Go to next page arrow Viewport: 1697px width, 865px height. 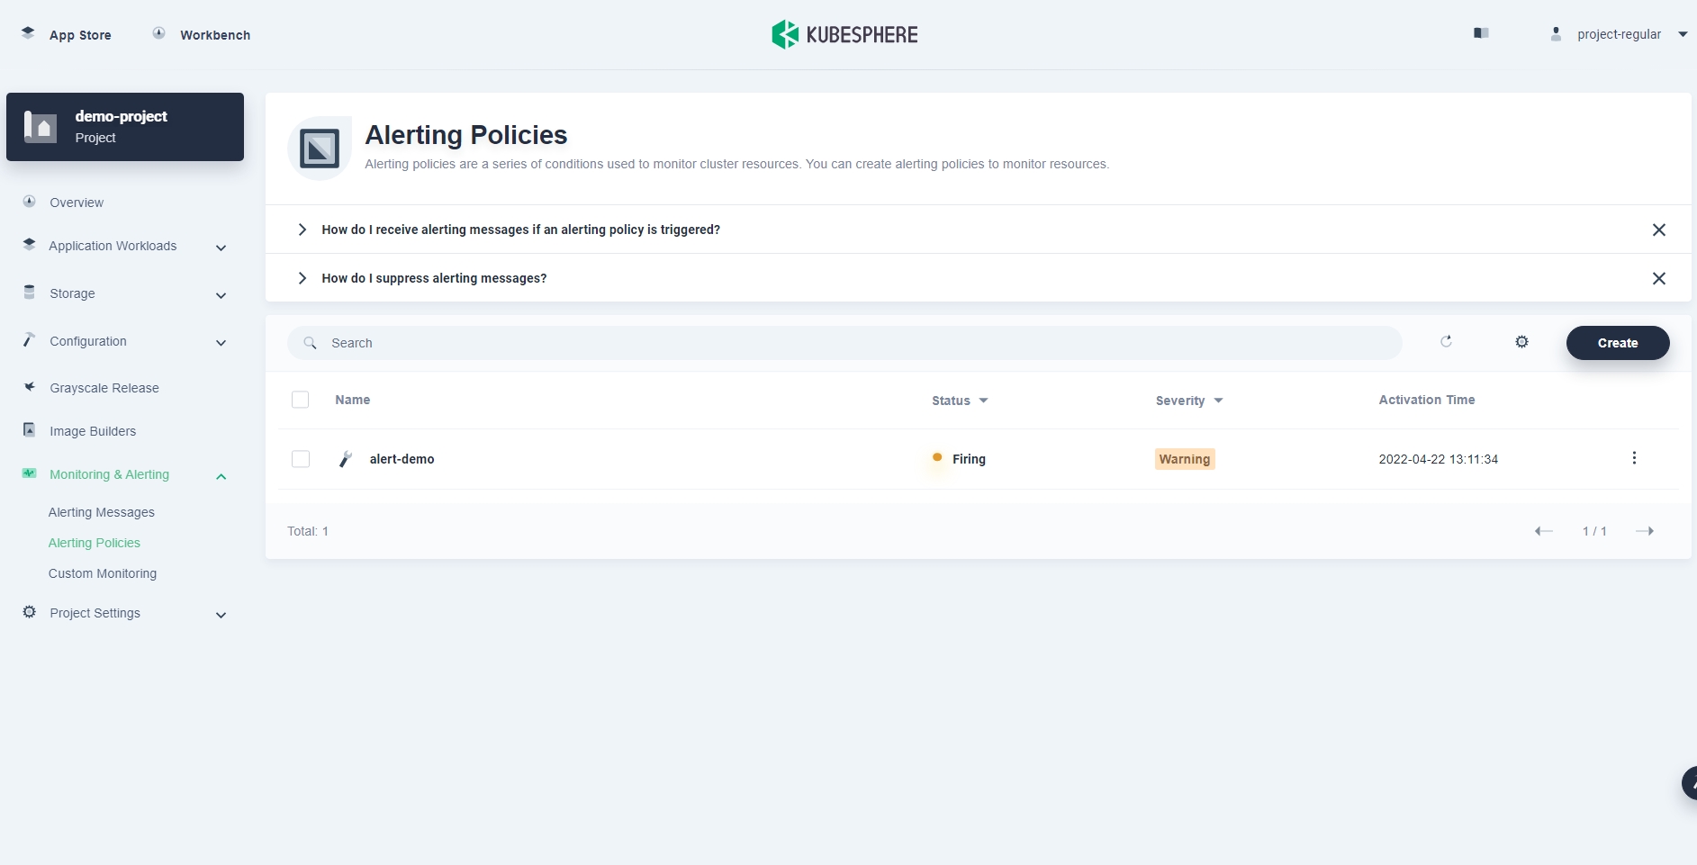point(1644,531)
